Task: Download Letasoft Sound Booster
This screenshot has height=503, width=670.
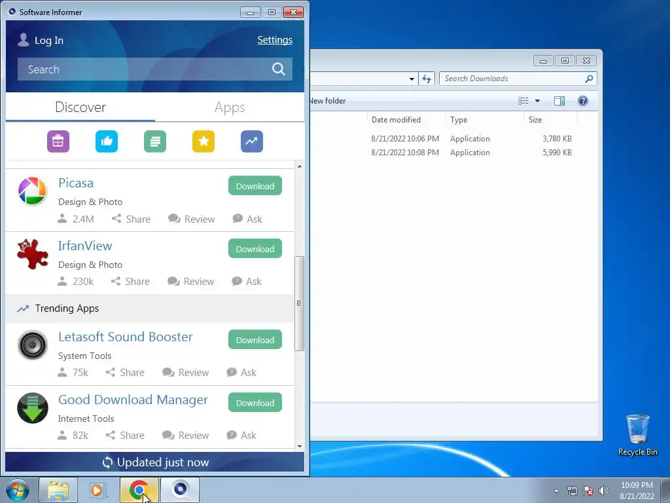Action: click(255, 340)
